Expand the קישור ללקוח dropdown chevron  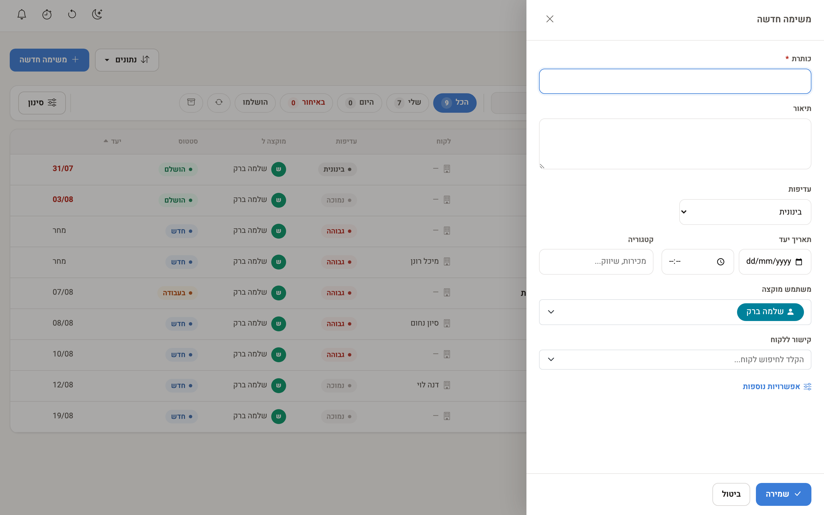551,359
